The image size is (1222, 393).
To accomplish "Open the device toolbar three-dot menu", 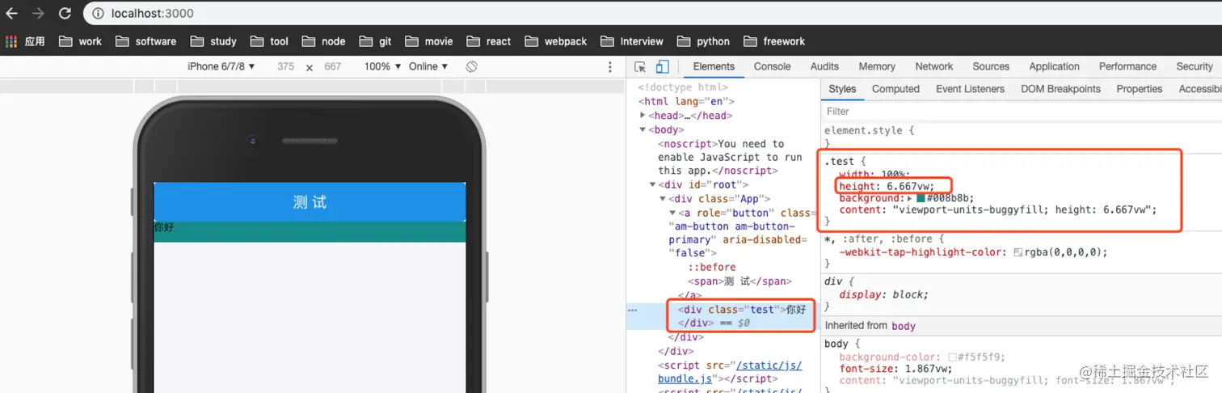I will tap(610, 67).
